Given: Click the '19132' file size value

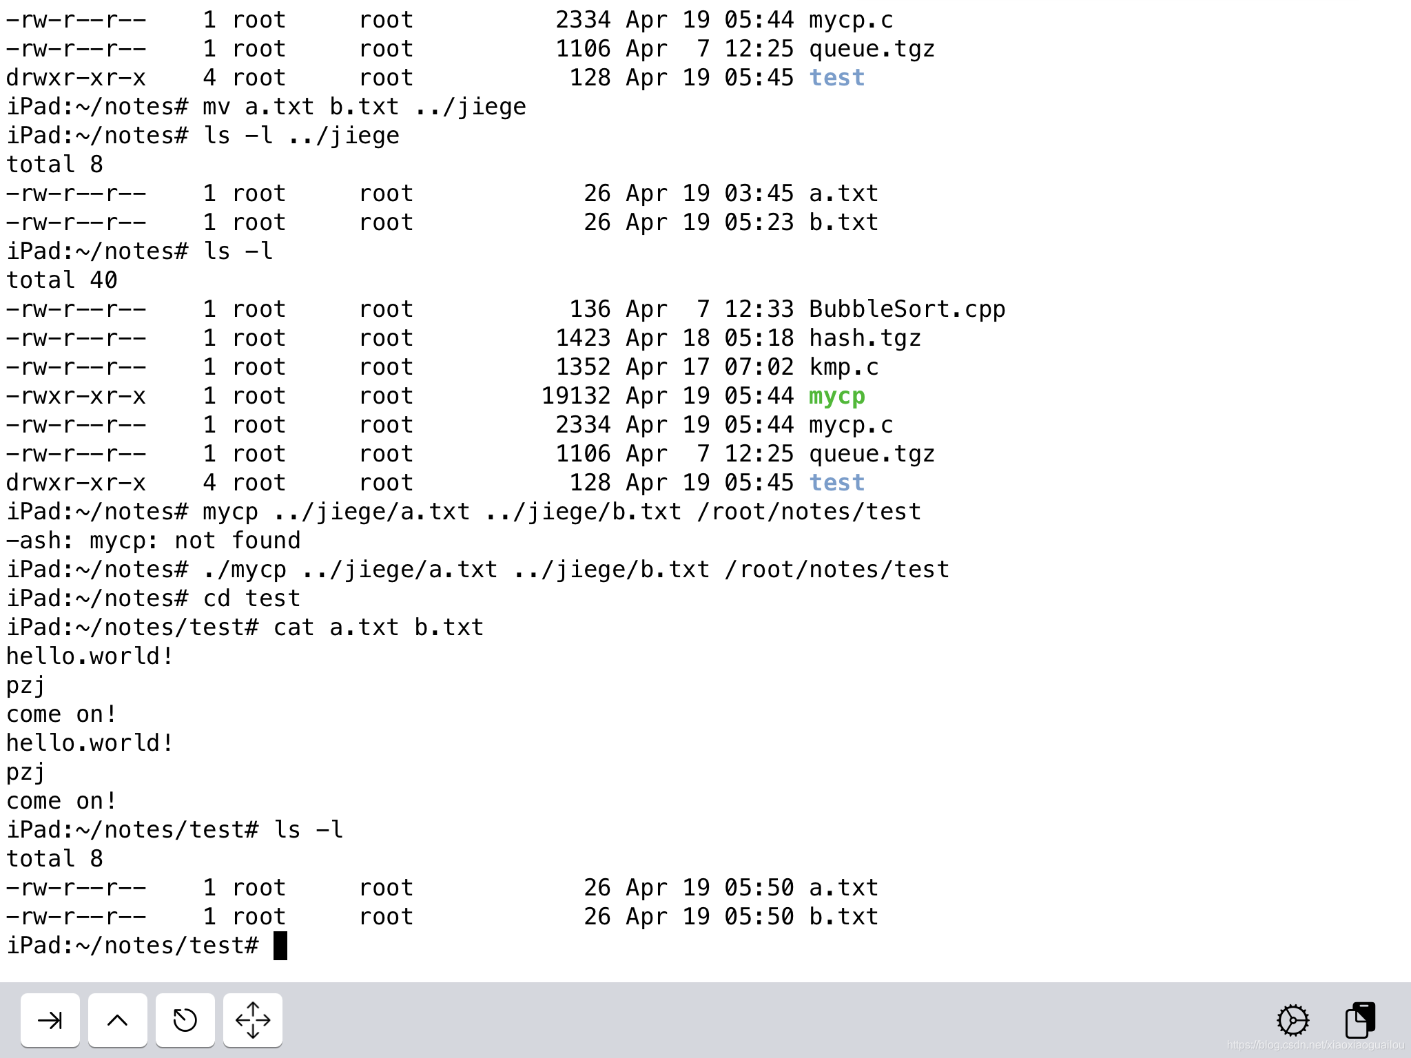Looking at the screenshot, I should pyautogui.click(x=576, y=396).
